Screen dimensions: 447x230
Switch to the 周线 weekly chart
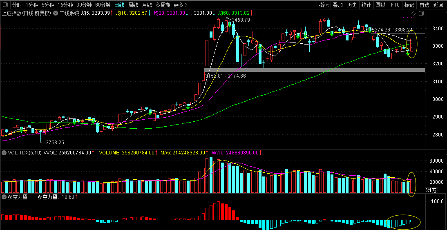click(x=133, y=5)
